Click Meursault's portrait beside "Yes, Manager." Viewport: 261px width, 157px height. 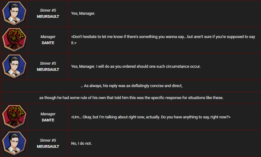(14, 13)
